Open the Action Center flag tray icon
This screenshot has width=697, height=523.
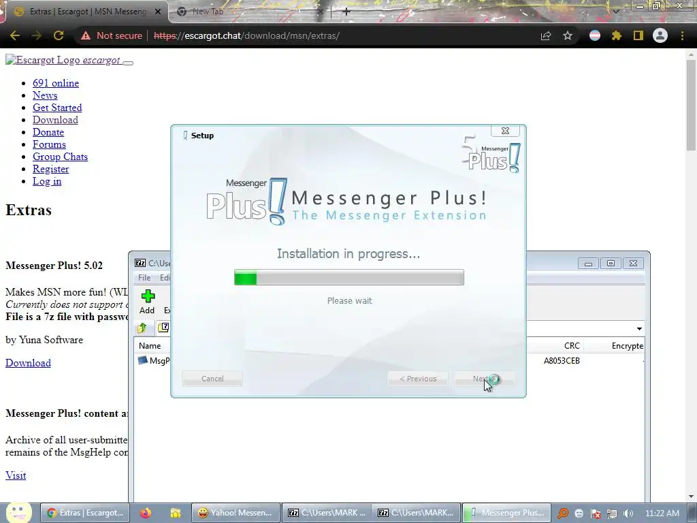[596, 513]
